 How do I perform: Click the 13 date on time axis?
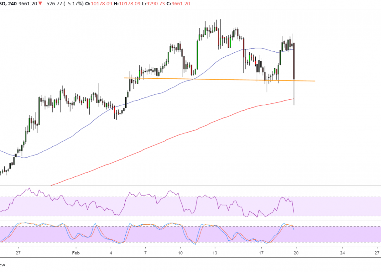coord(215,252)
